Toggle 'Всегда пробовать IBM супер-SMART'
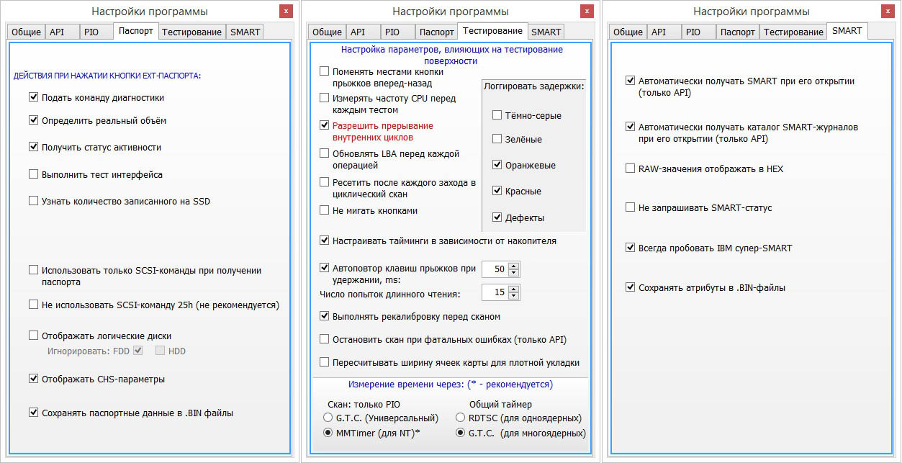This screenshot has width=902, height=463. (631, 248)
